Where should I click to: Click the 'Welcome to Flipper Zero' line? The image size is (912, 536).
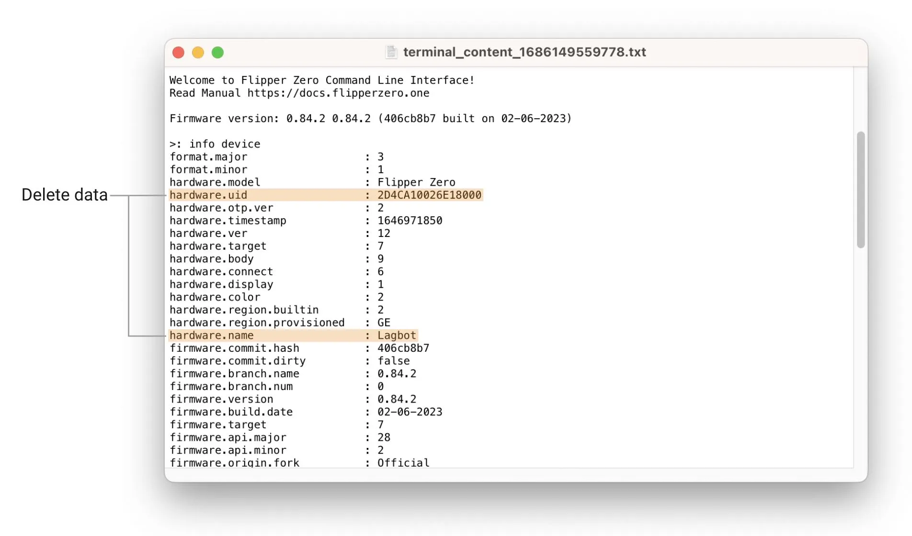tap(322, 80)
